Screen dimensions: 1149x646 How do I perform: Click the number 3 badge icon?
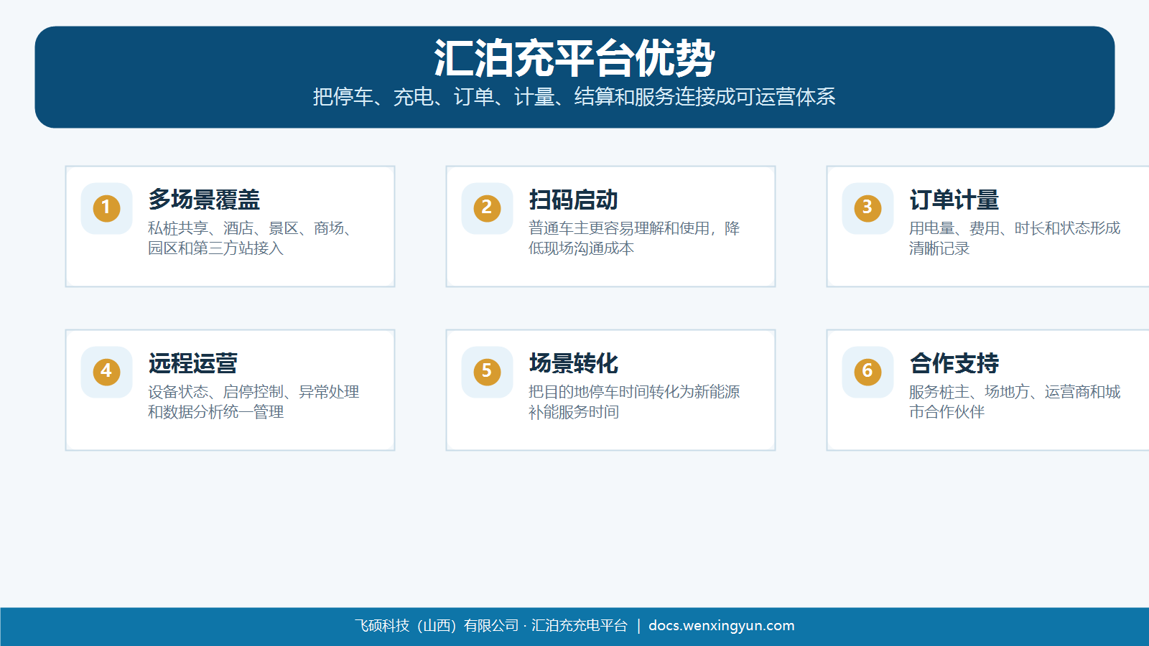coord(867,208)
